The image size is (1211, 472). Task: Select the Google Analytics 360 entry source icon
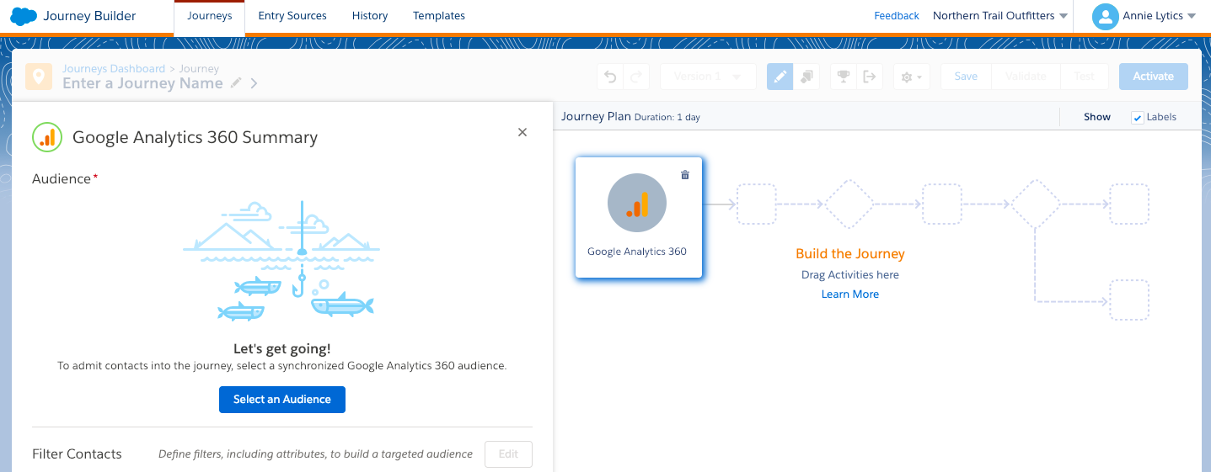pos(637,204)
